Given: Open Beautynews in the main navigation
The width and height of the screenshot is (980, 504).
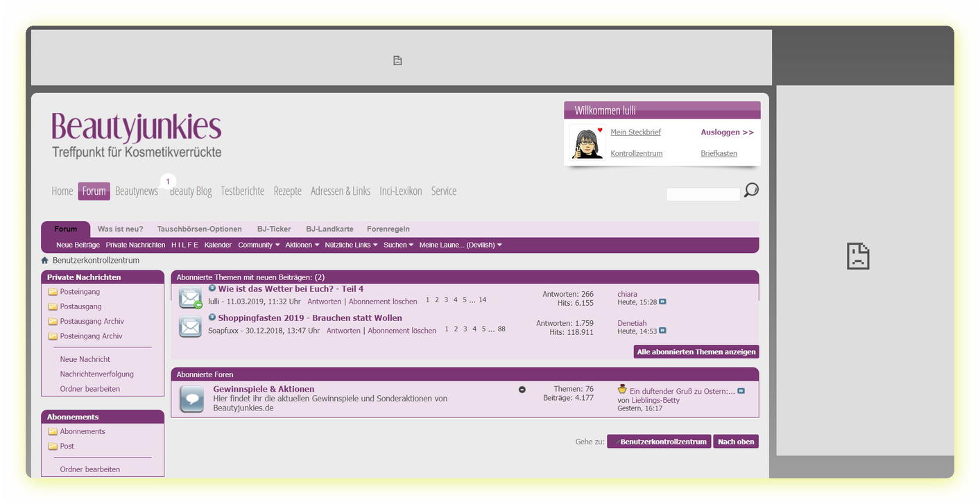Looking at the screenshot, I should 137,191.
